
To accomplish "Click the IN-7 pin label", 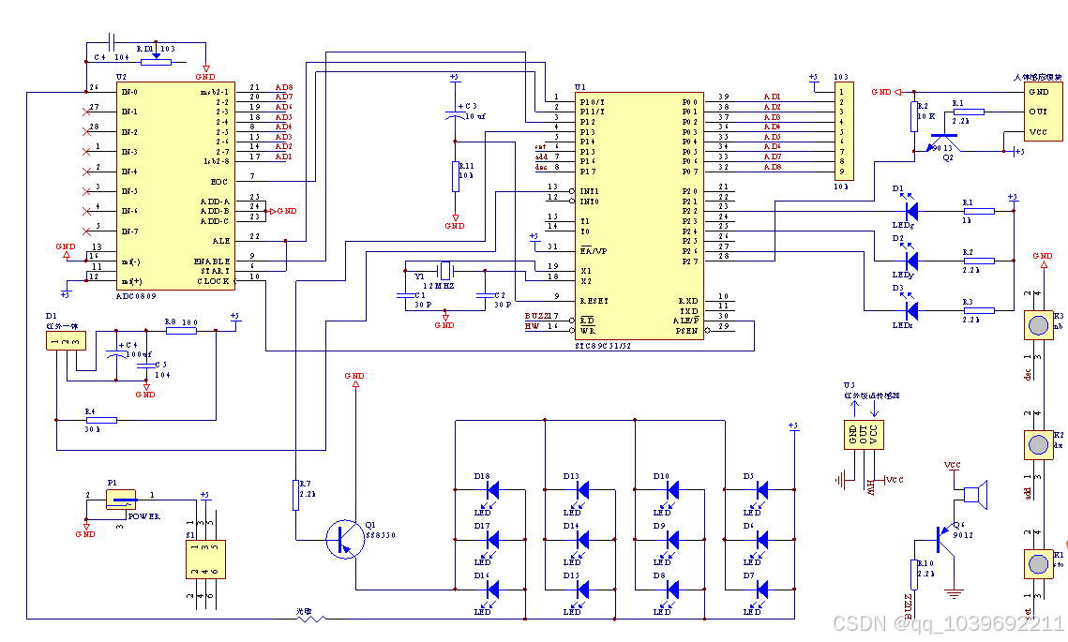I will point(129,231).
